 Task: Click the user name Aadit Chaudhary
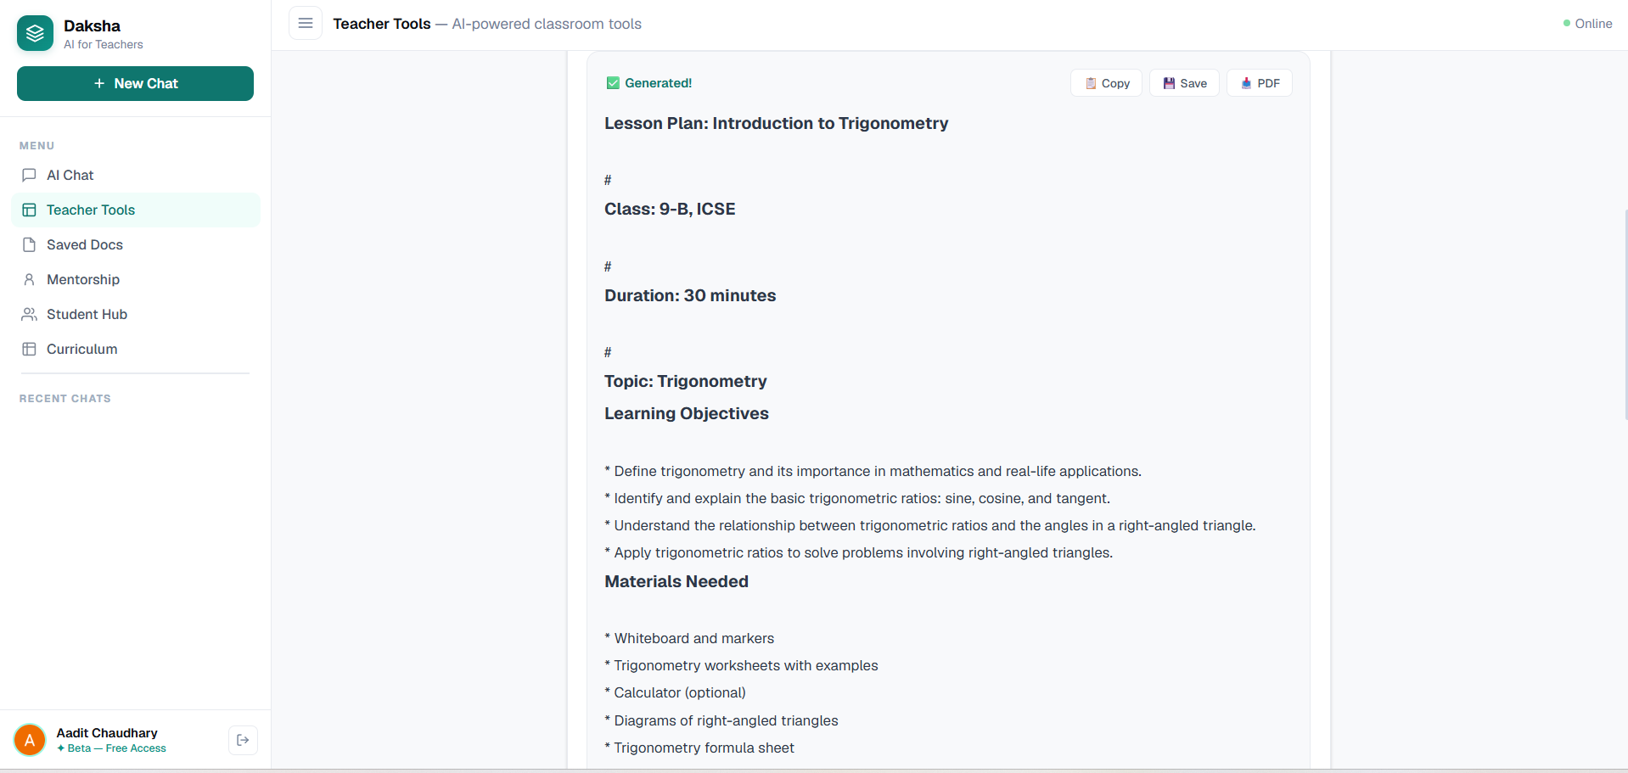(107, 732)
